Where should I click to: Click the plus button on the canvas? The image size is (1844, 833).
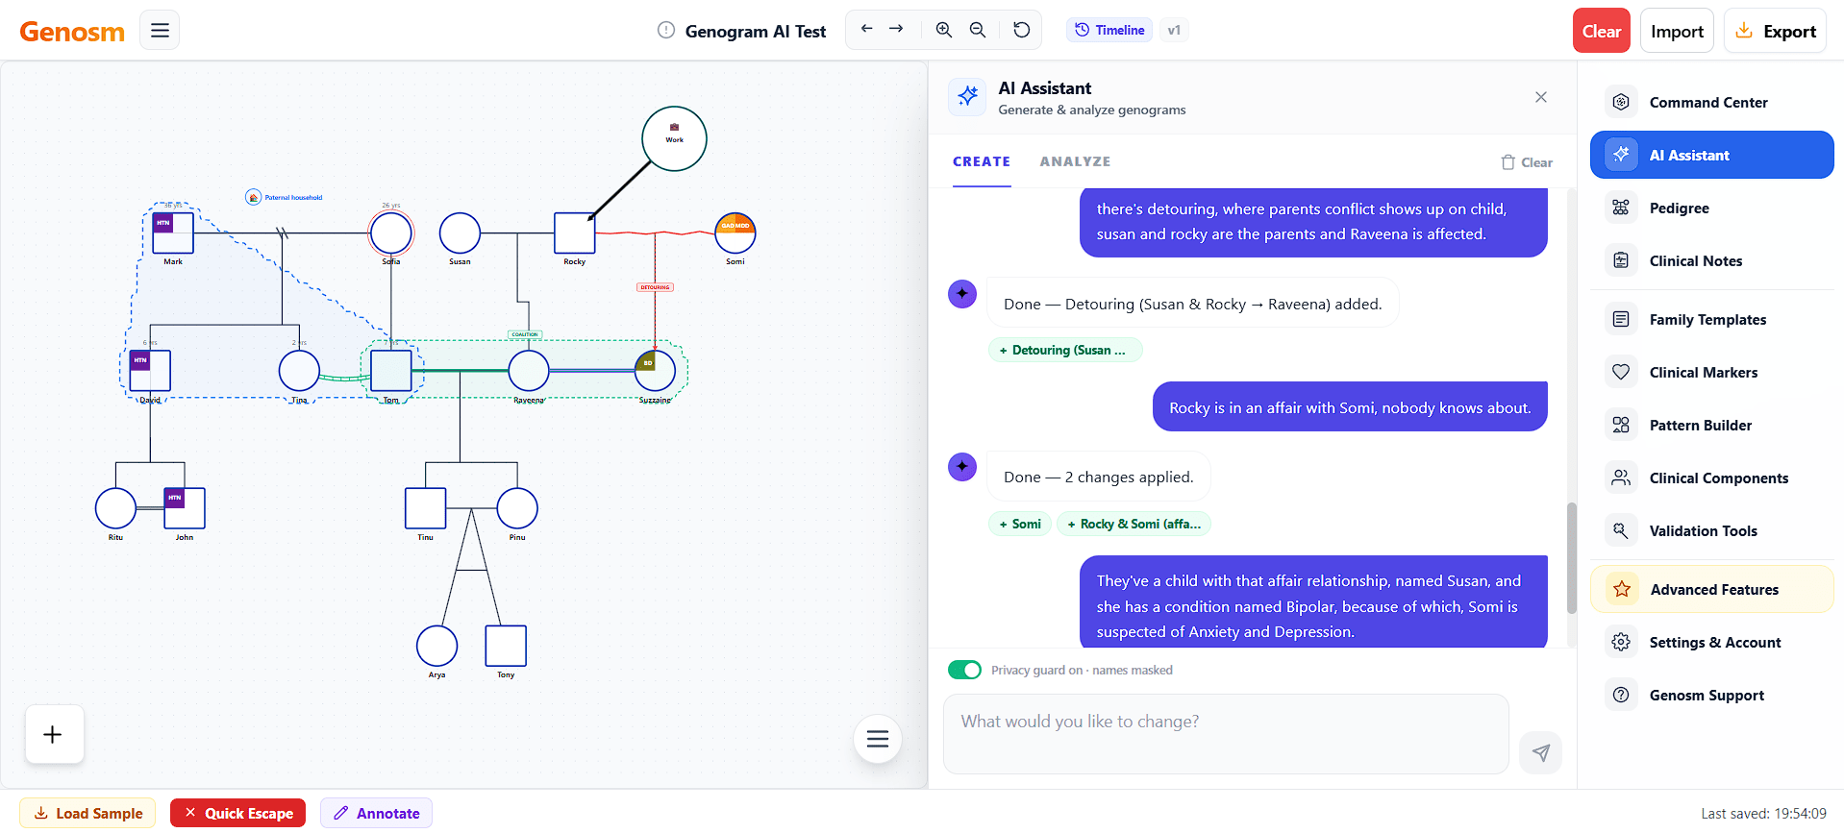[54, 735]
